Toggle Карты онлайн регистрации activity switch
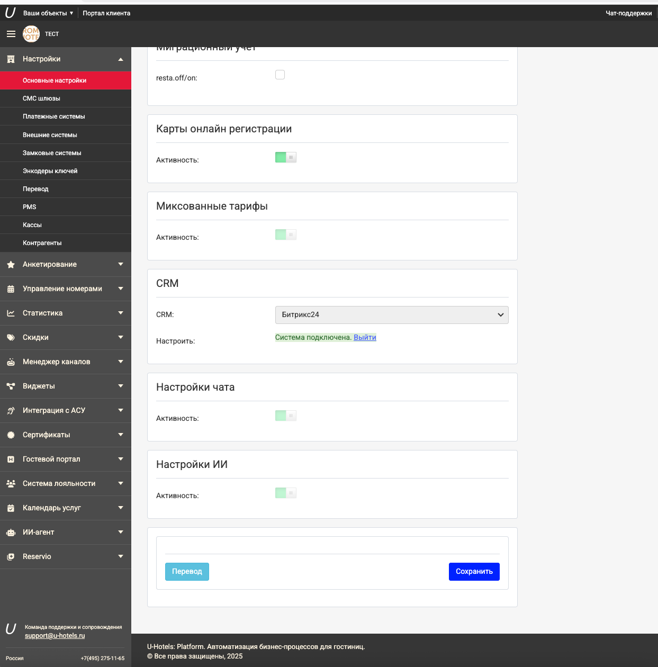Viewport: 658px width, 667px height. (x=286, y=157)
